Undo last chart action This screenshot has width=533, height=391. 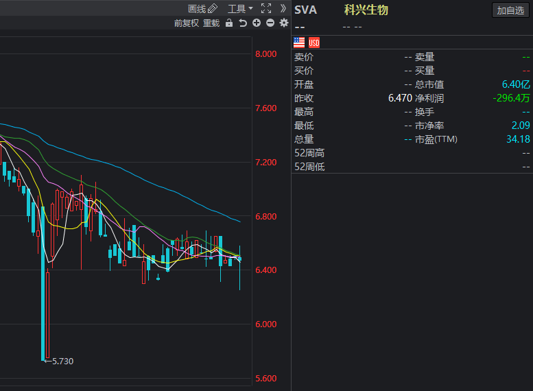(x=243, y=23)
